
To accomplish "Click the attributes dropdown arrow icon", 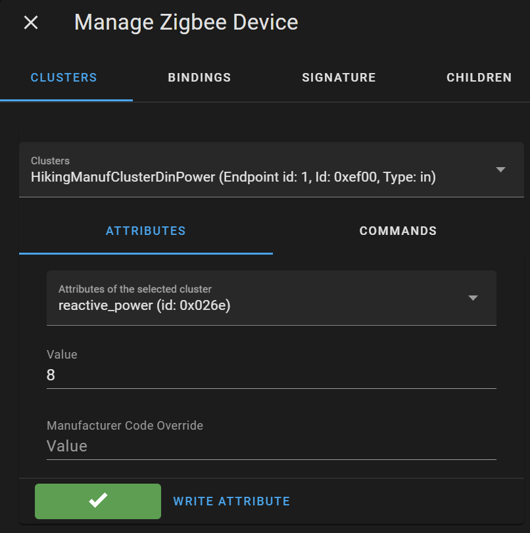I will click(x=473, y=297).
